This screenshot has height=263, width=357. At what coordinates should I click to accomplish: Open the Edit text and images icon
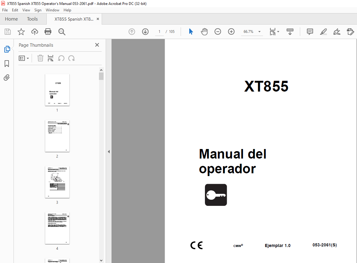(350, 32)
